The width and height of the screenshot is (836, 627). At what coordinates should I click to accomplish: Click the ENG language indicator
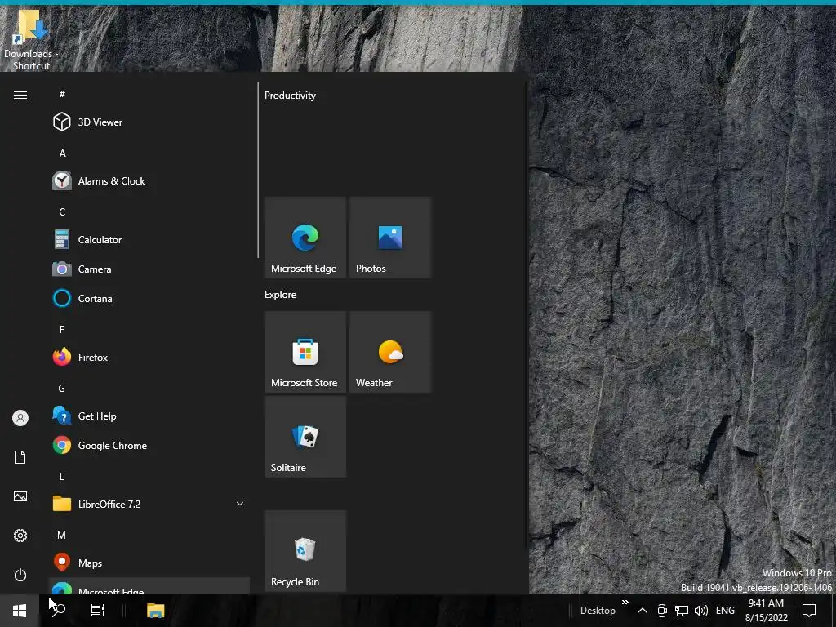(x=725, y=611)
